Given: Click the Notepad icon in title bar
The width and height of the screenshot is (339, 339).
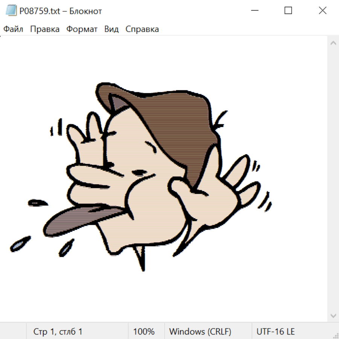Looking at the screenshot, I should tap(11, 11).
